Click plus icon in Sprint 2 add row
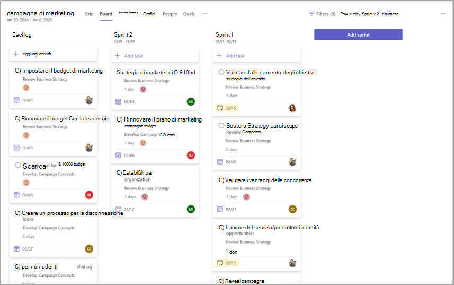Image resolution: width=454 pixels, height=285 pixels. tap(118, 55)
